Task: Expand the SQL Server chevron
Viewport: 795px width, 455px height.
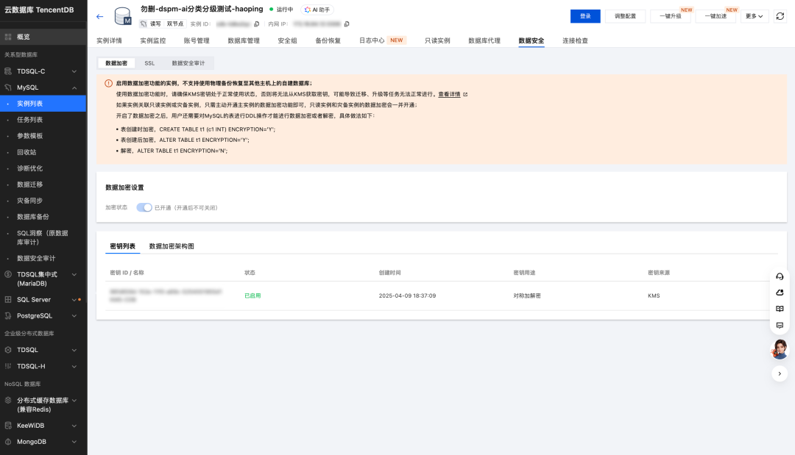Action: (74, 300)
